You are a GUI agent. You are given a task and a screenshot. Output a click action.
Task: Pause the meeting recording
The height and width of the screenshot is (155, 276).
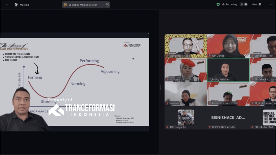pyautogui.click(x=241, y=4)
